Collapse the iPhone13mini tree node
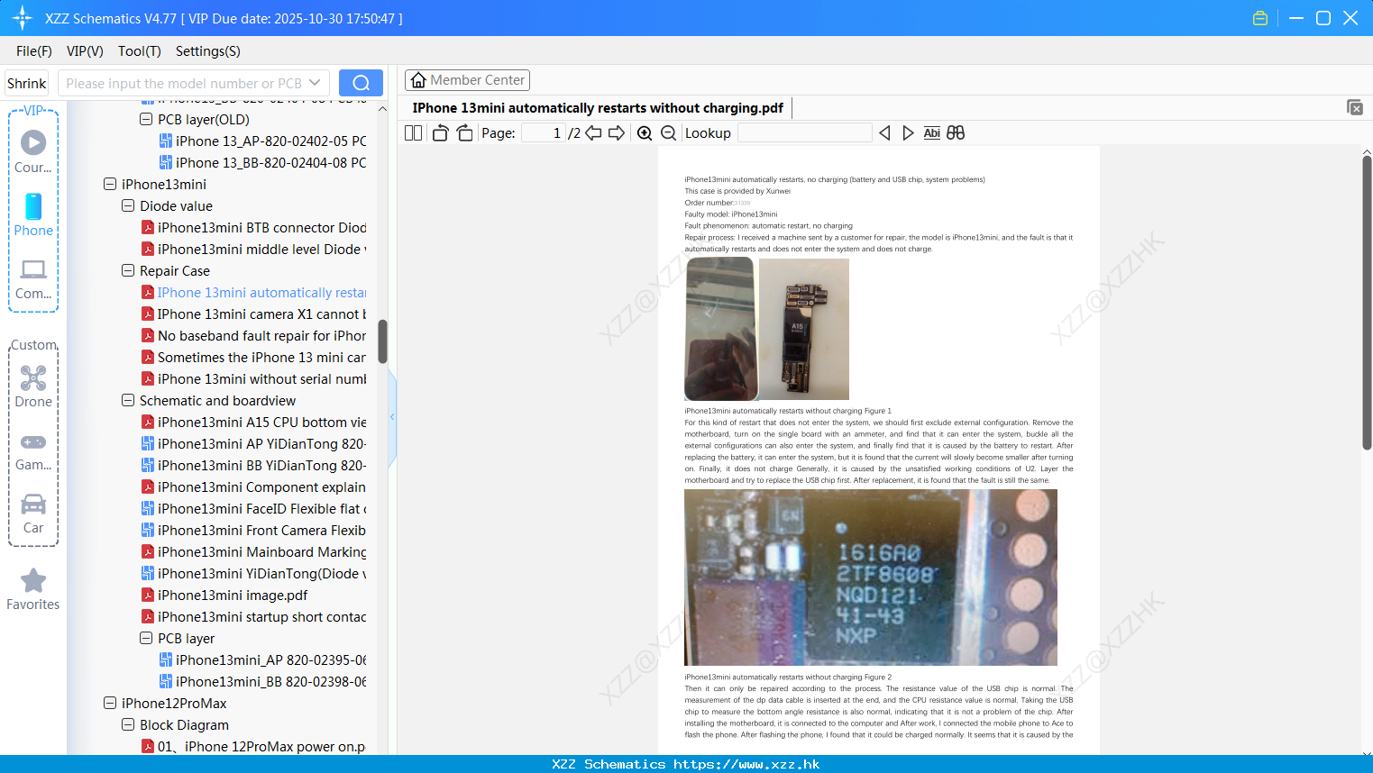The width and height of the screenshot is (1373, 773). click(x=110, y=184)
